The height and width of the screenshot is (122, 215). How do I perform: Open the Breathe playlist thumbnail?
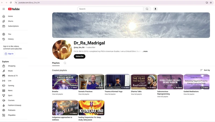65,82
